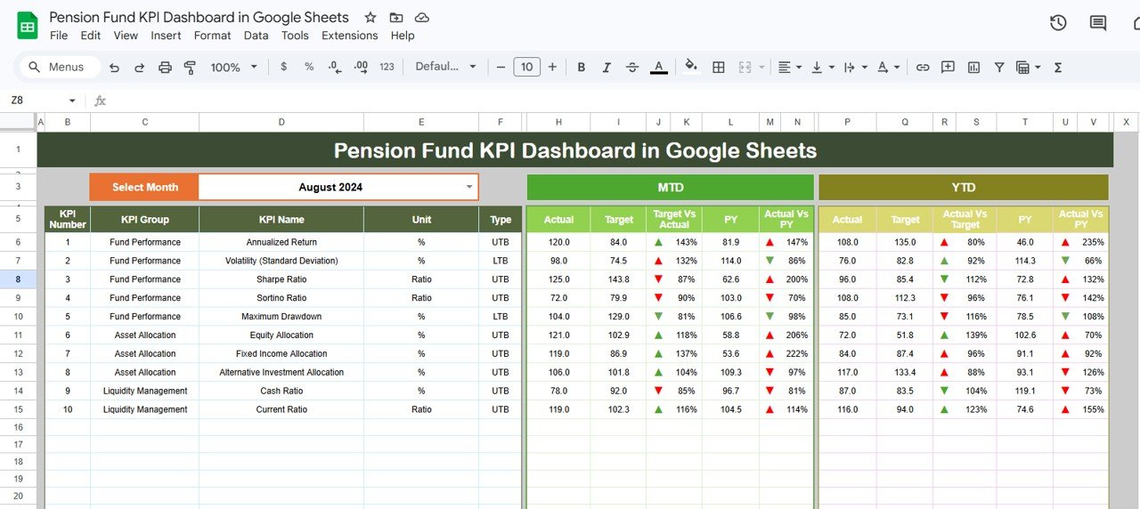The image size is (1140, 509).
Task: Open the Data menu
Action: coord(256,36)
